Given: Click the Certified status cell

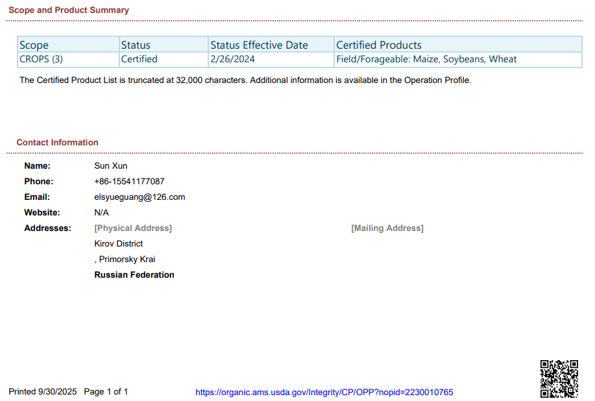Looking at the screenshot, I should [139, 59].
